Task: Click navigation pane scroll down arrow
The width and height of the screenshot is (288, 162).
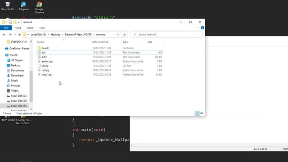Action: click(31, 109)
